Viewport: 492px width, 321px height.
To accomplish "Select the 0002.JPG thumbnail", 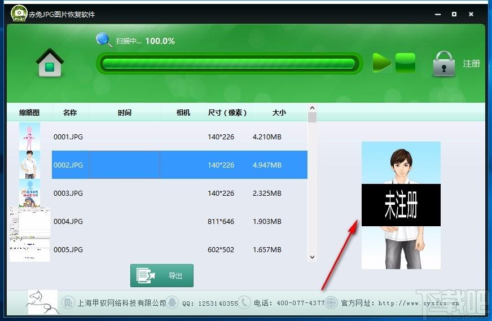I will pos(29,165).
